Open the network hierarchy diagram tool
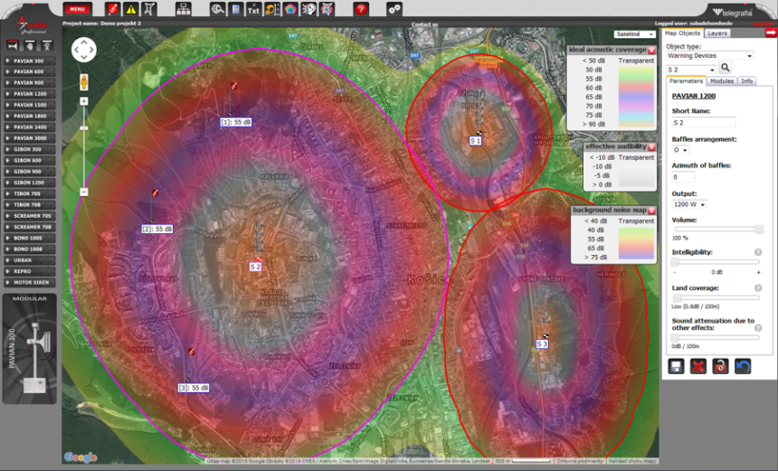778x471 pixels. pyautogui.click(x=184, y=9)
